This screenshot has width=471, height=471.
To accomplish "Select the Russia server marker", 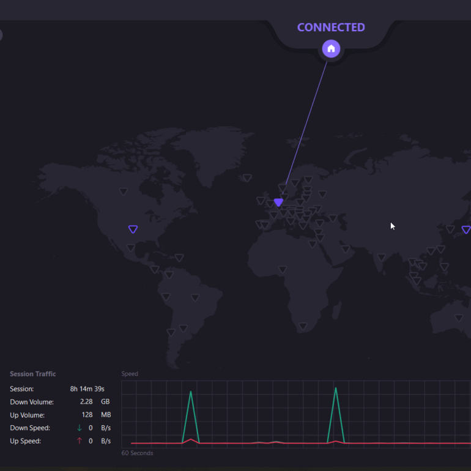I will click(x=322, y=195).
